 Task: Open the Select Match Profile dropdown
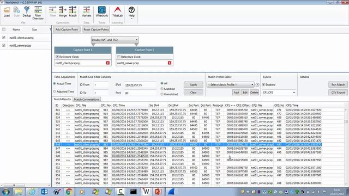tap(230, 85)
